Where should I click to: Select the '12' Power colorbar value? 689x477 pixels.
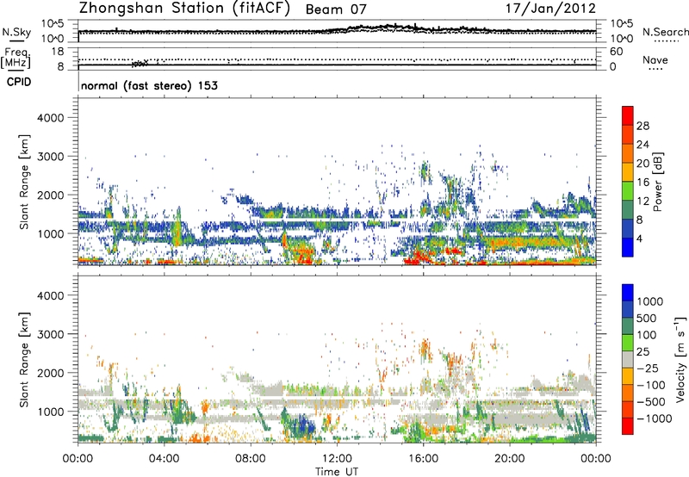(642, 201)
